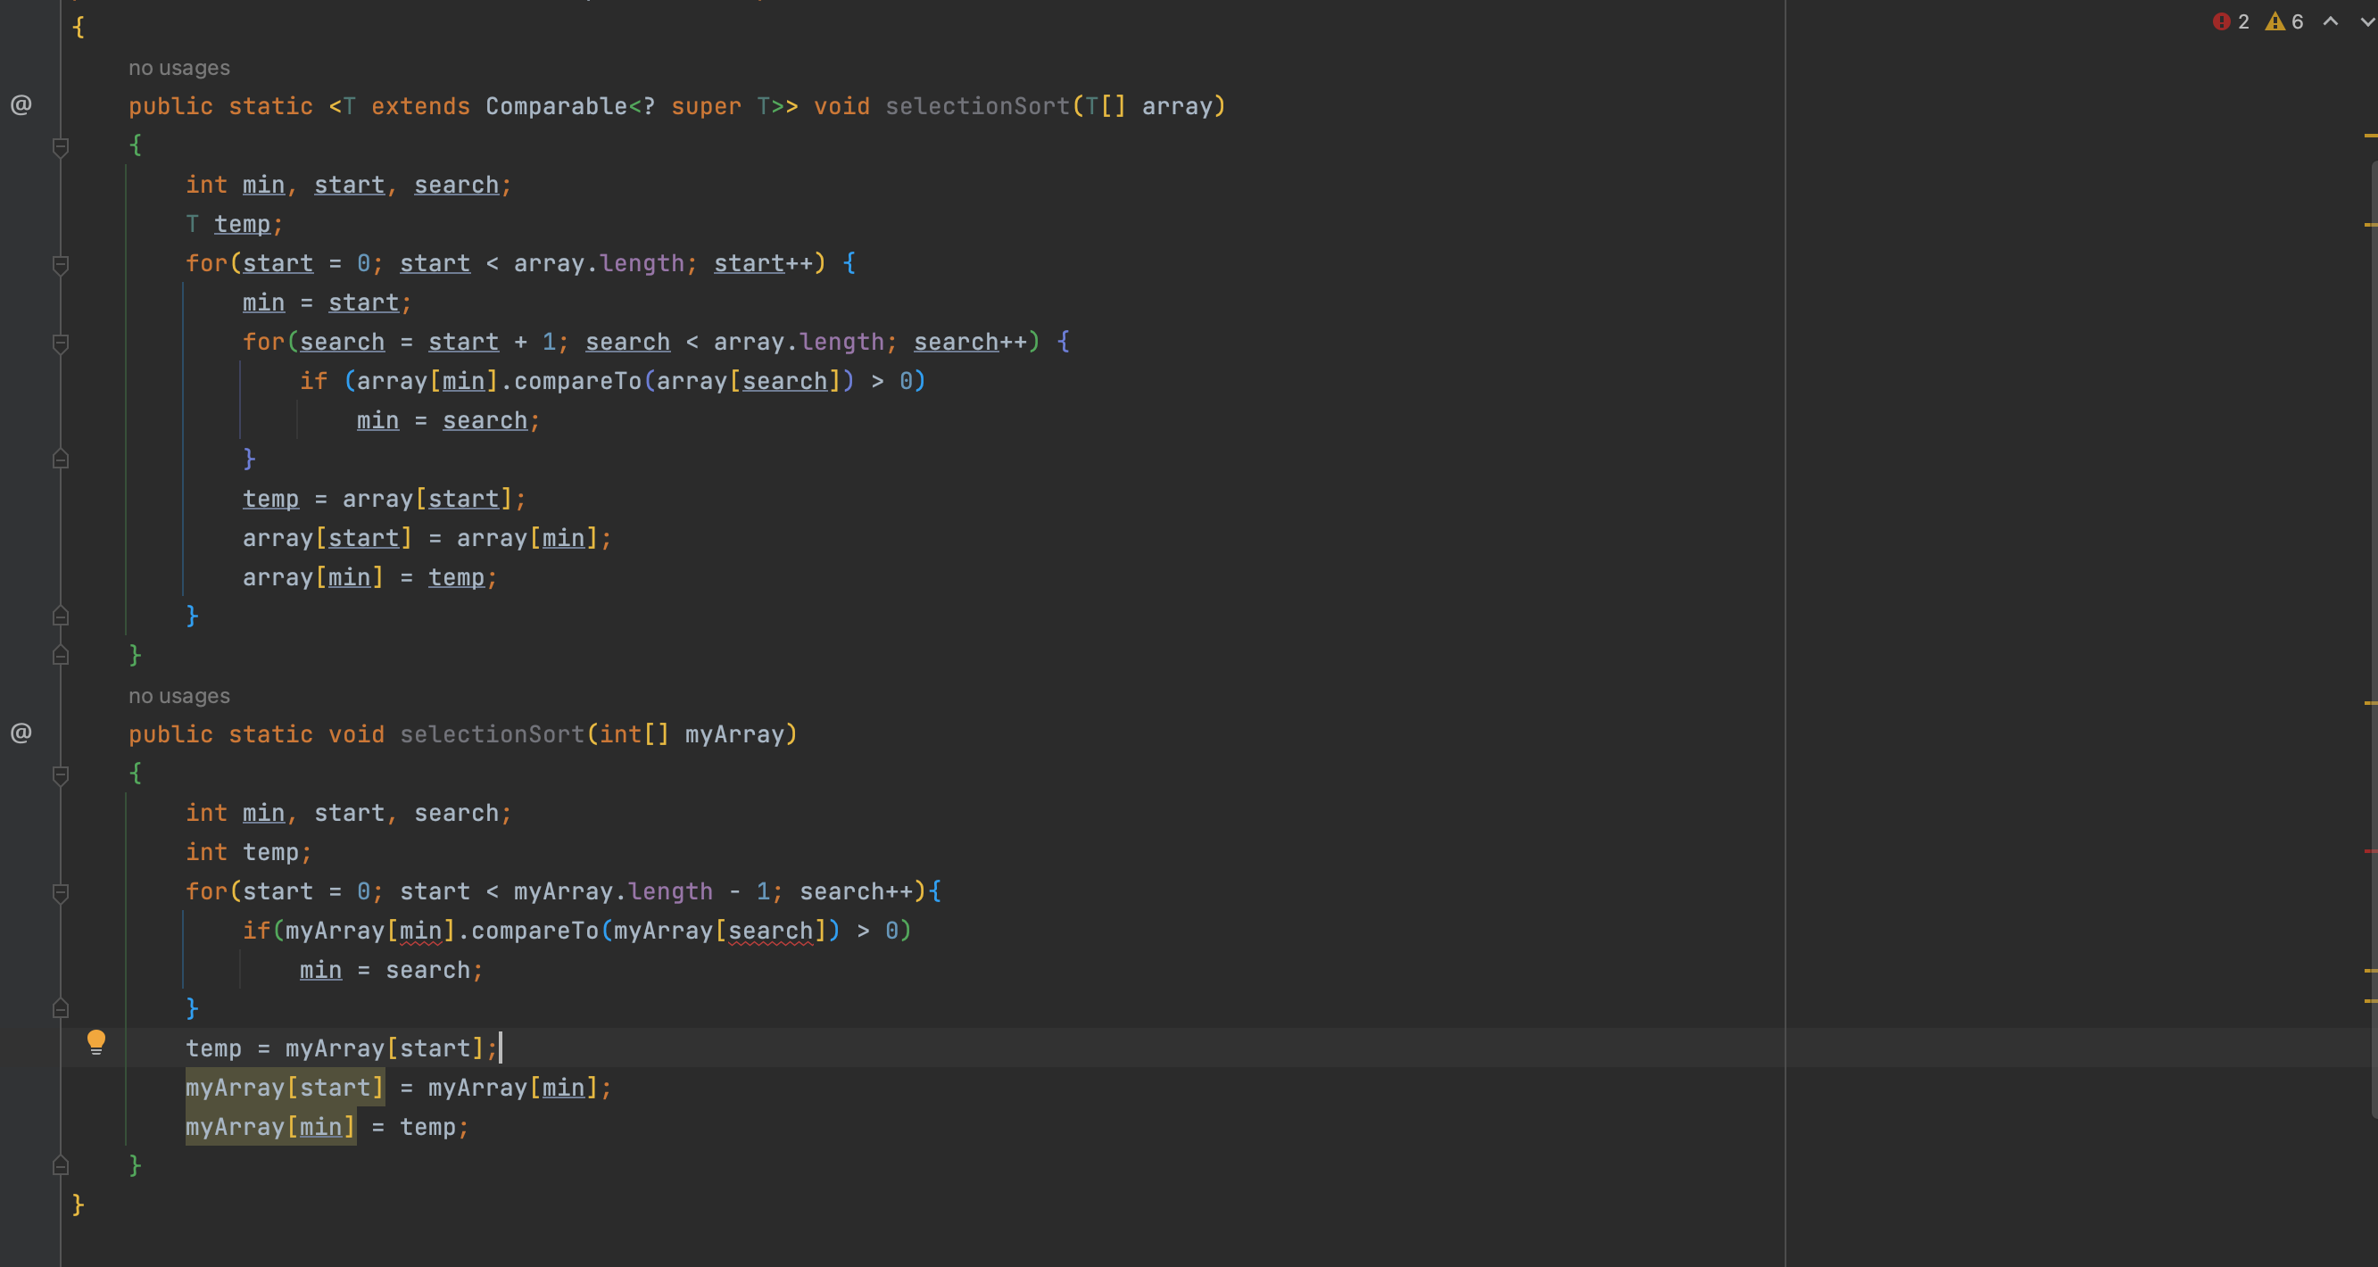Collapse the inner search for loop region
This screenshot has width=2378, height=1267.
pyautogui.click(x=61, y=344)
